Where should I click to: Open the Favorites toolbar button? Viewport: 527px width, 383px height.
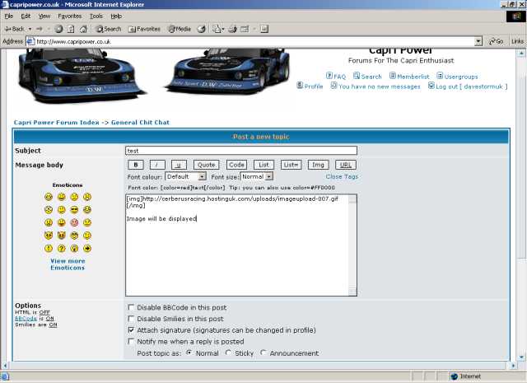coord(144,29)
